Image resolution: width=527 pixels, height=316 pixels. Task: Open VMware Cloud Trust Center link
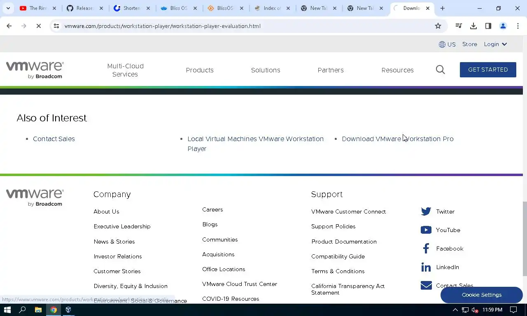pyautogui.click(x=240, y=284)
